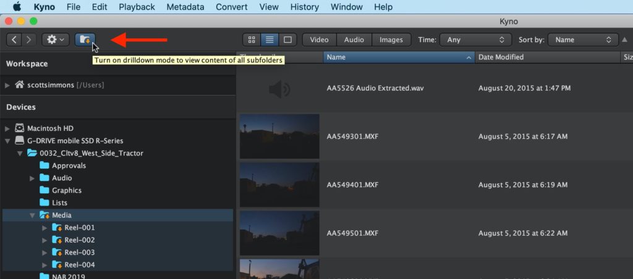Select the Reel-003 folder icon
Image resolution: width=633 pixels, height=279 pixels.
coord(57,253)
